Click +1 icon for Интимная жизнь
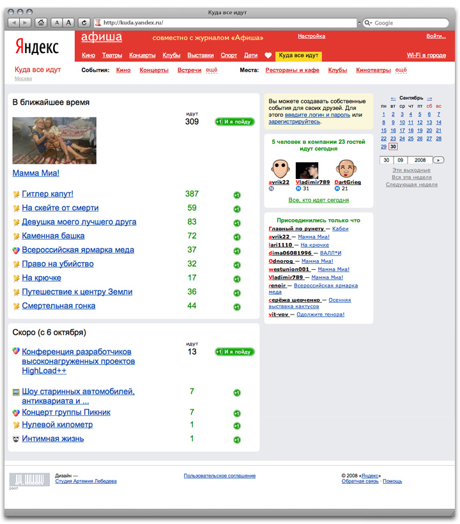Image resolution: width=460 pixels, height=524 pixels. coord(237,440)
